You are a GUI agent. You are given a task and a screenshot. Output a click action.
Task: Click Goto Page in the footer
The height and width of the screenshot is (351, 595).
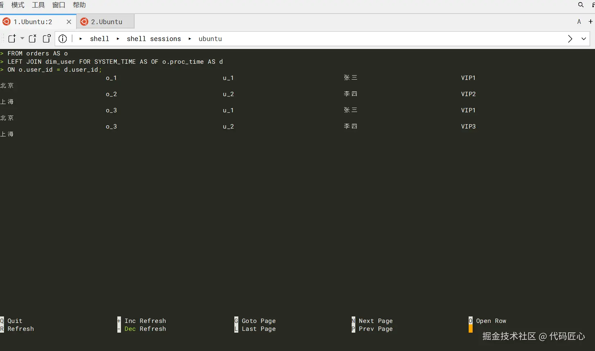(x=259, y=321)
